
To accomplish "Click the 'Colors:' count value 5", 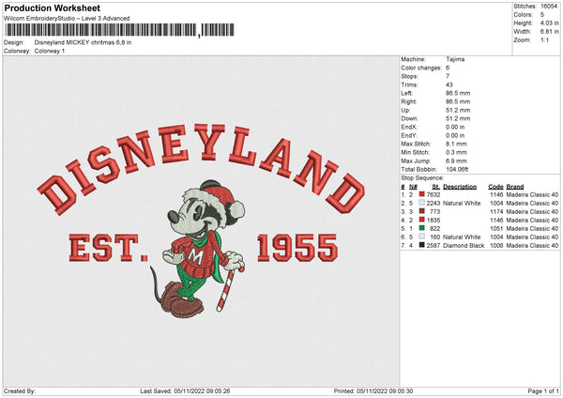I will (x=542, y=15).
